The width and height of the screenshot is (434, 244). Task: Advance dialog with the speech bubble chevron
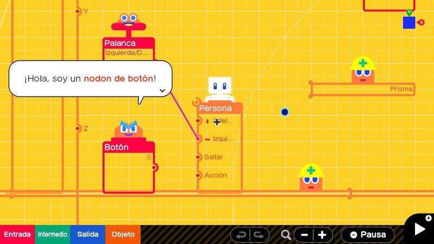162,91
